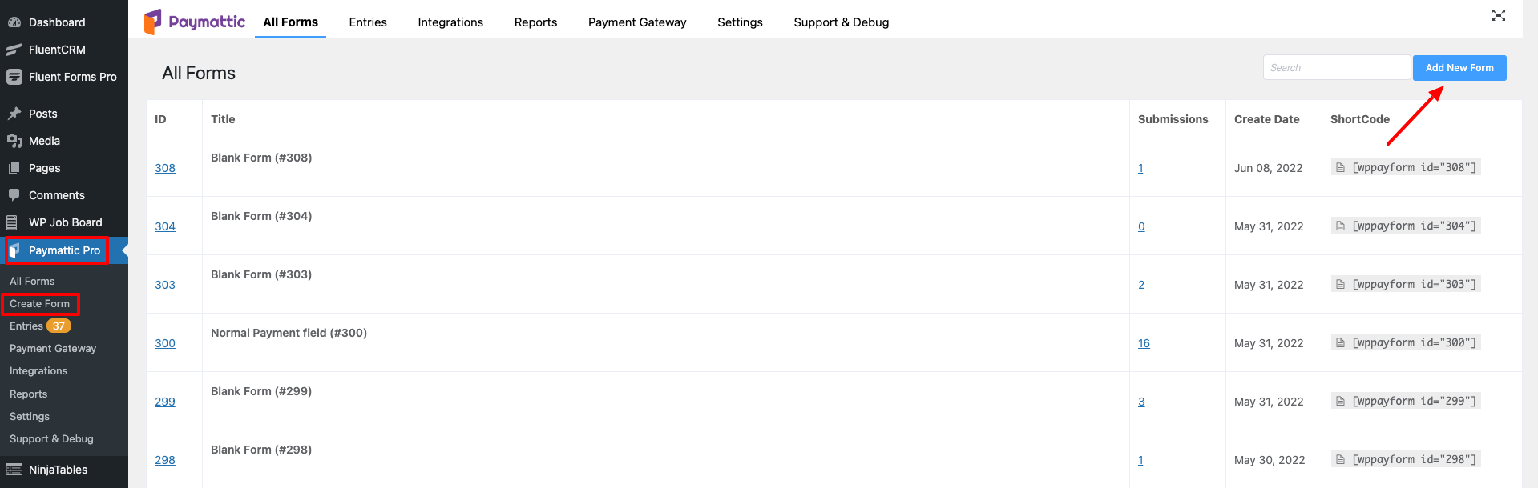Image resolution: width=1538 pixels, height=488 pixels.
Task: Click the May 30, 2022 date cell
Action: 1270,460
